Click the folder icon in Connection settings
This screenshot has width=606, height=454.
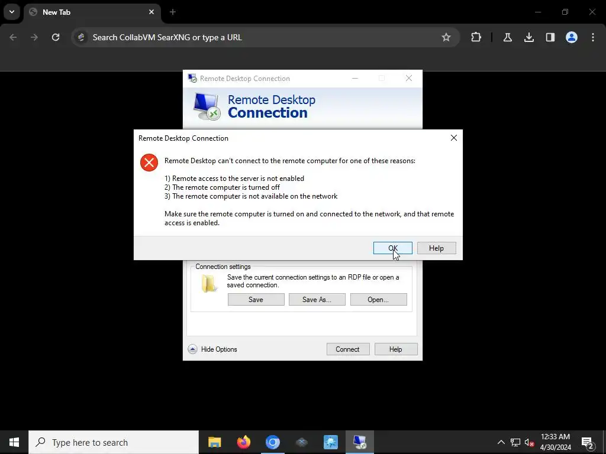(209, 283)
